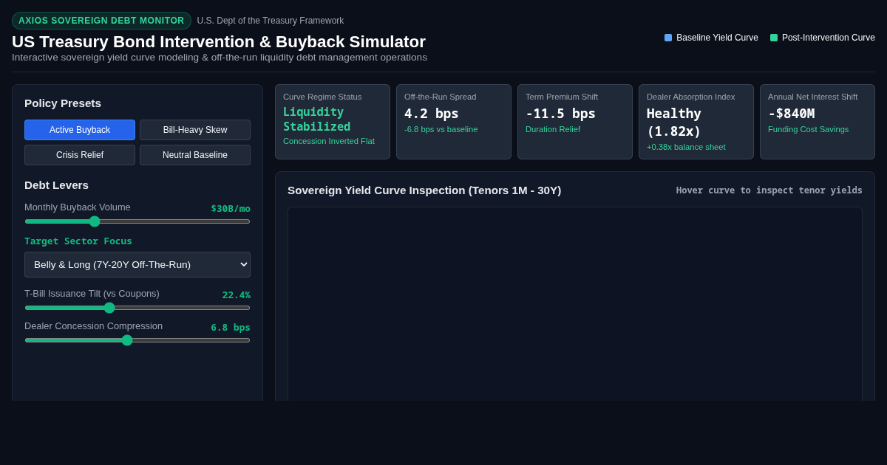The image size is (887, 465).
Task: Click the Post-Intervention Curve legend swatch
Action: pos(774,38)
